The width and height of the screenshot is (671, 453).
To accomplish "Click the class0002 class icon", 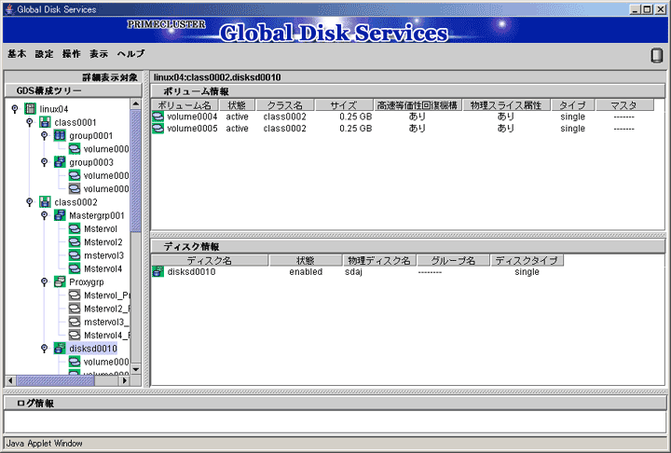I will coord(45,201).
